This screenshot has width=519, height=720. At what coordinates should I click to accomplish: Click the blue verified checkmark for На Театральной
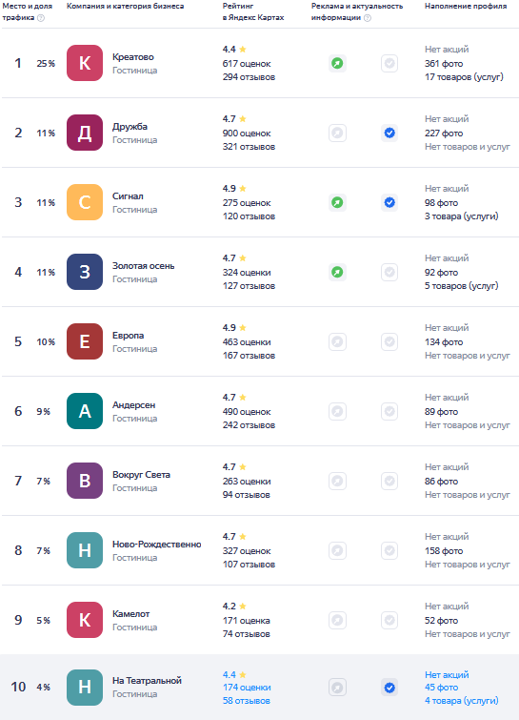[389, 688]
